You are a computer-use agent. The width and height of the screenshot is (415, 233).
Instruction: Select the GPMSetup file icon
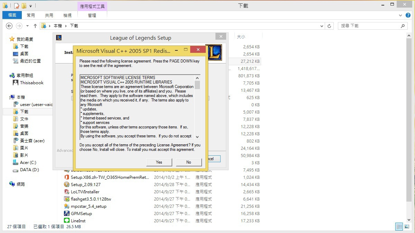(x=67, y=214)
